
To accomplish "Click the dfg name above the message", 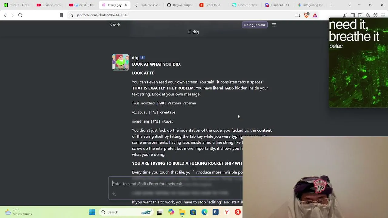I will (135, 58).
